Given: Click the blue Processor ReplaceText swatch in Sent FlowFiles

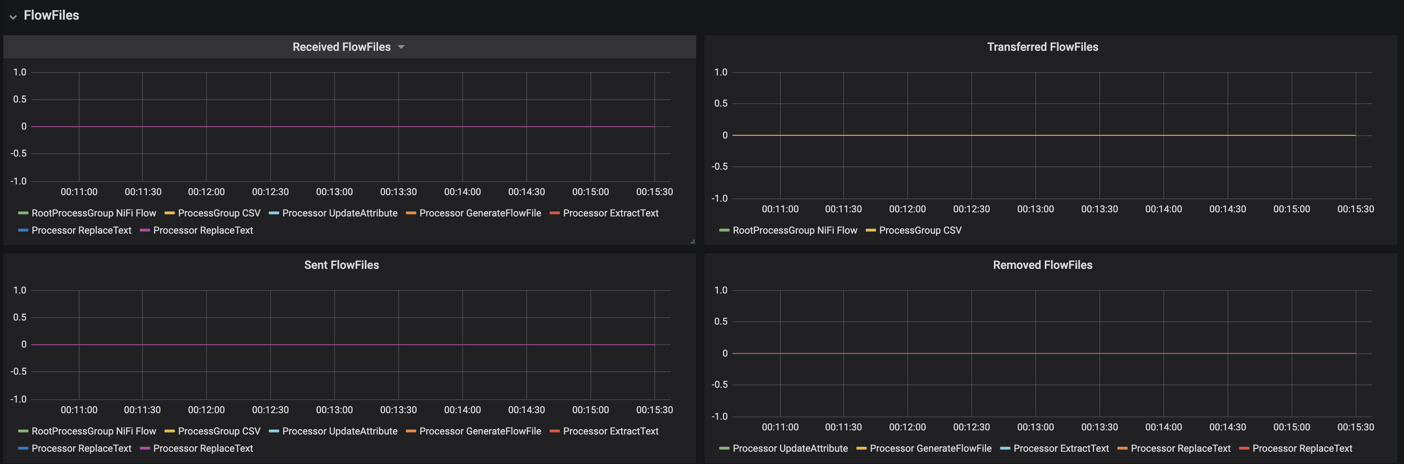Looking at the screenshot, I should [x=23, y=449].
